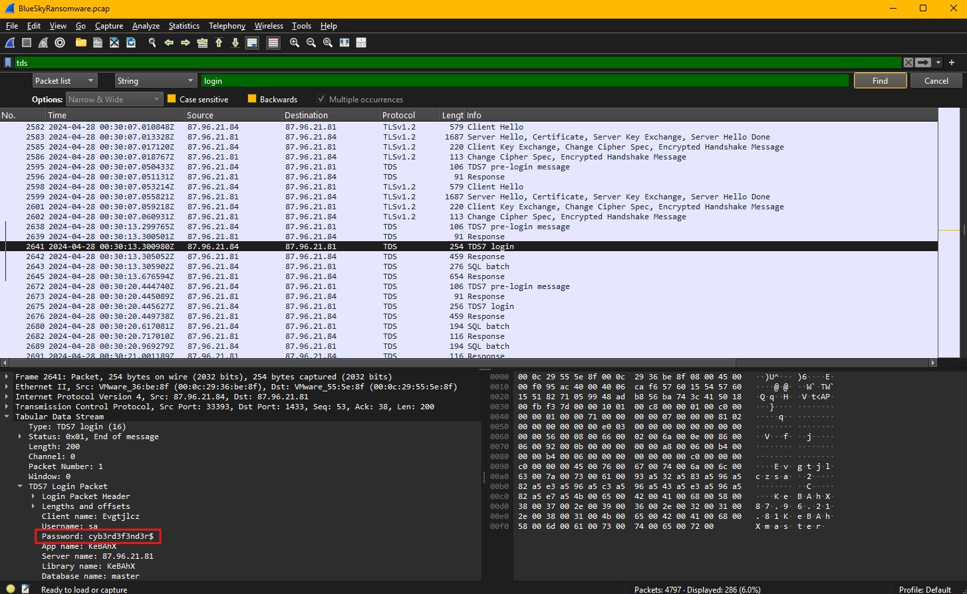Expand the Login Packet Header tree node
Image resolution: width=967 pixels, height=594 pixels.
(x=34, y=496)
